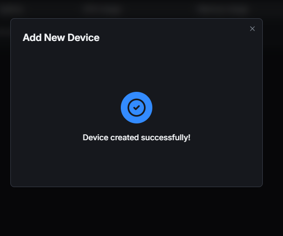
Task: Click the word "created" in the success message
Action: [x=125, y=138]
